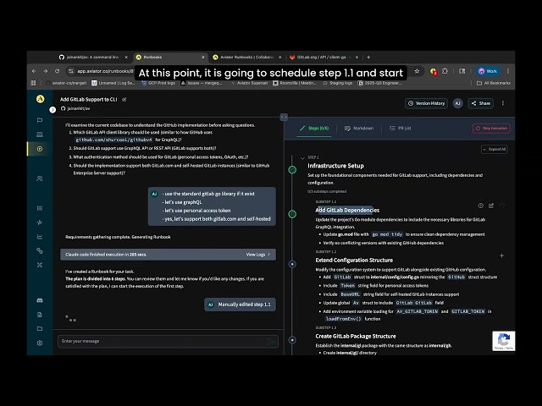Open View Logs for Claude code execution

(257, 255)
